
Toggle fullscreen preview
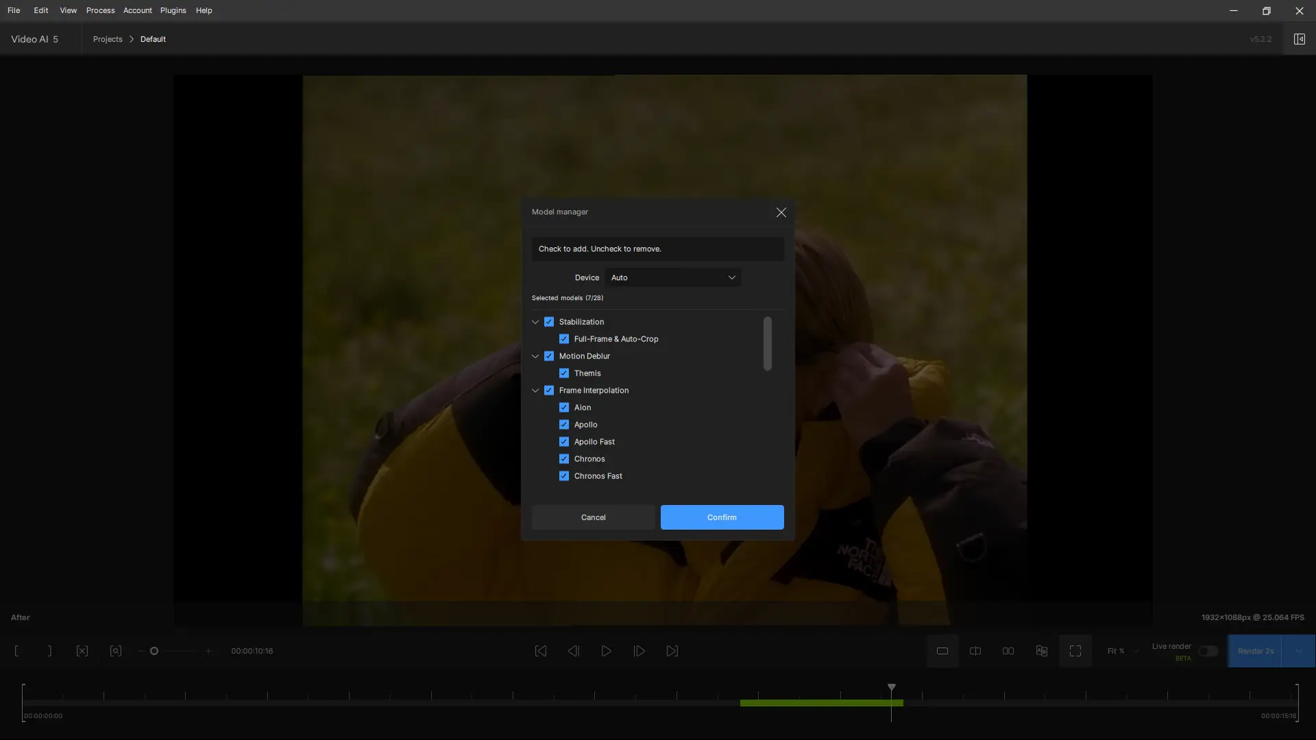[x=1075, y=651]
